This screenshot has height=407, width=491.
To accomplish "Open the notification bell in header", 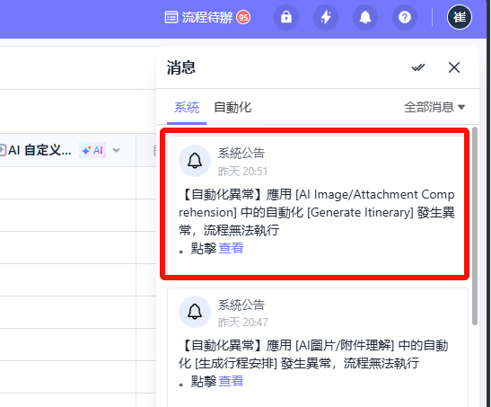I will (365, 17).
